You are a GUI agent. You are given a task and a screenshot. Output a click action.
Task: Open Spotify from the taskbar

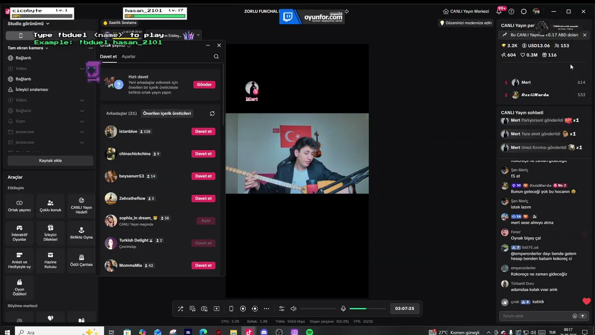click(310, 332)
